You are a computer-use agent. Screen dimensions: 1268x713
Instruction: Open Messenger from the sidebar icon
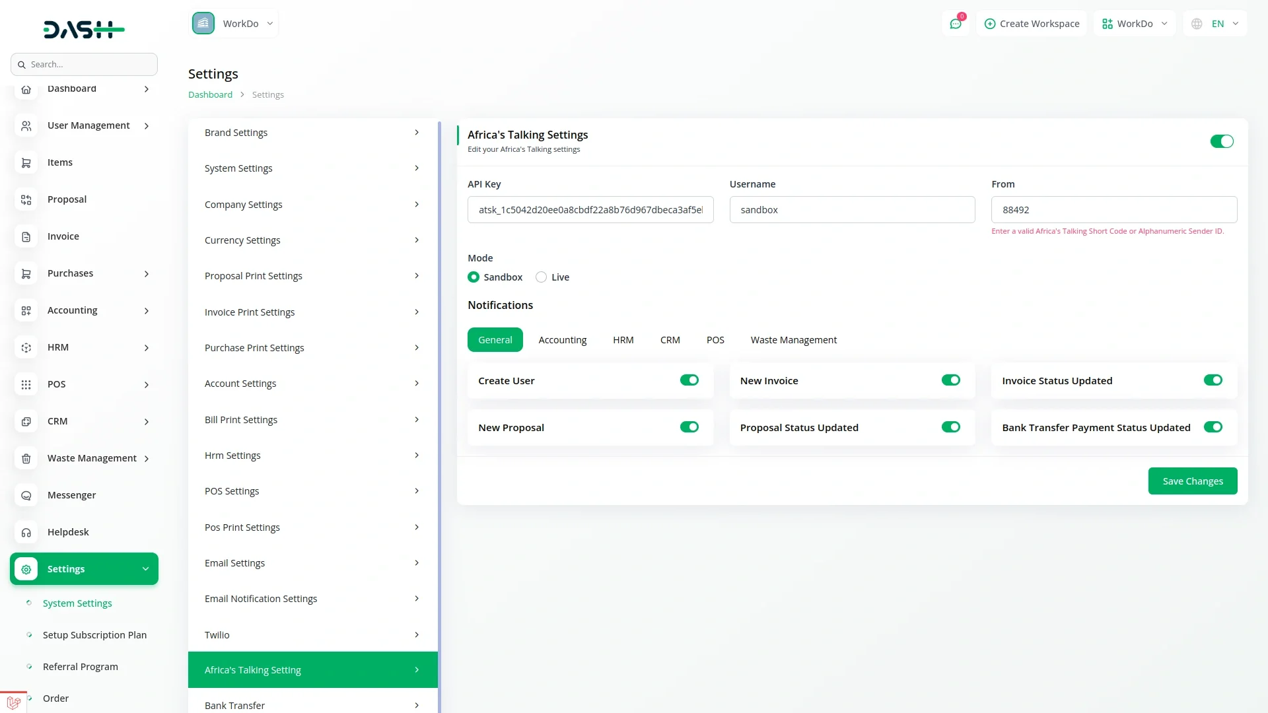(x=26, y=495)
